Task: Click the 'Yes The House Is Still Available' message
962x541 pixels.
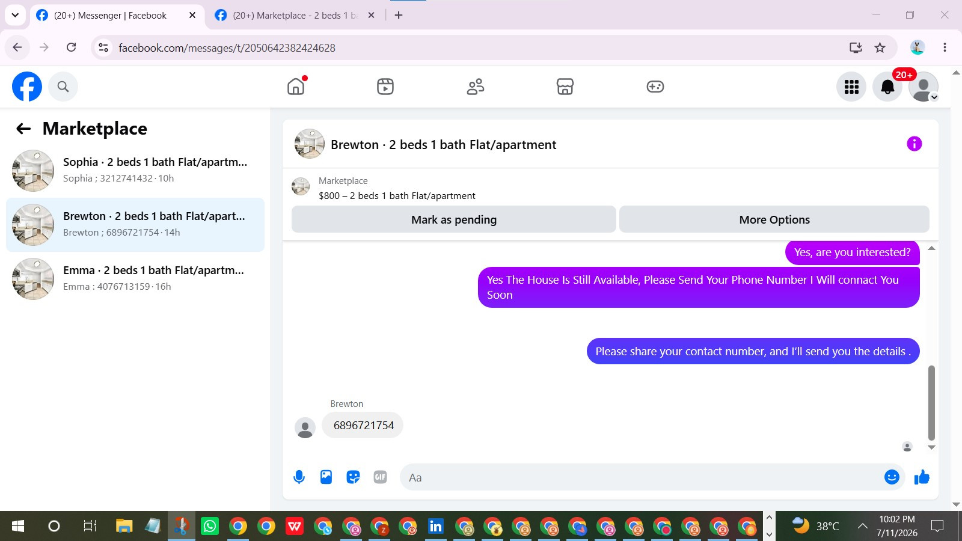Action: [x=699, y=287]
